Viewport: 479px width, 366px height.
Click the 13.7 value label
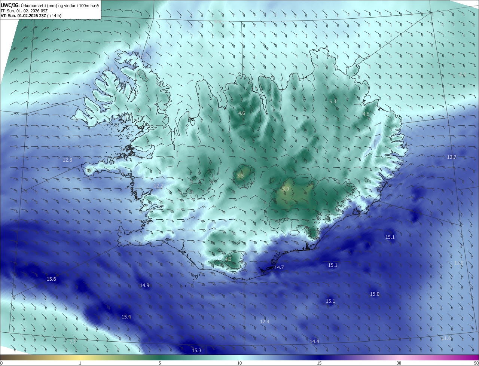[452, 157]
